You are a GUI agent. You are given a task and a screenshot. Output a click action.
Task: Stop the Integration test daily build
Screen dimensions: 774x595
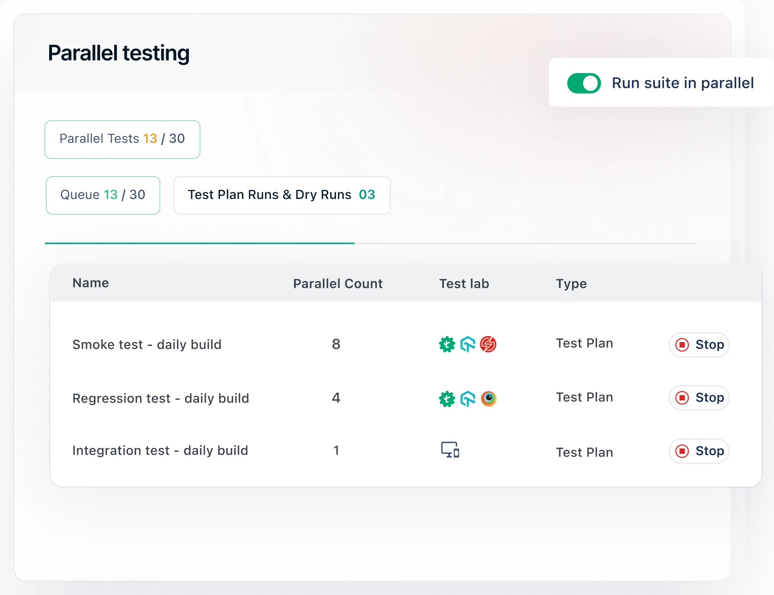click(x=699, y=451)
